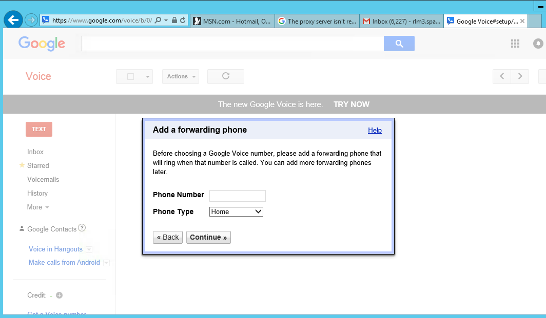This screenshot has width=546, height=318.
Task: Click Make calls from Android link
Action: click(x=64, y=262)
